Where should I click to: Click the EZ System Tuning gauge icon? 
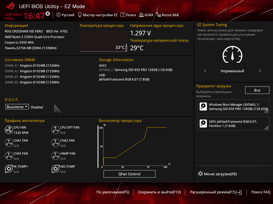[232, 54]
